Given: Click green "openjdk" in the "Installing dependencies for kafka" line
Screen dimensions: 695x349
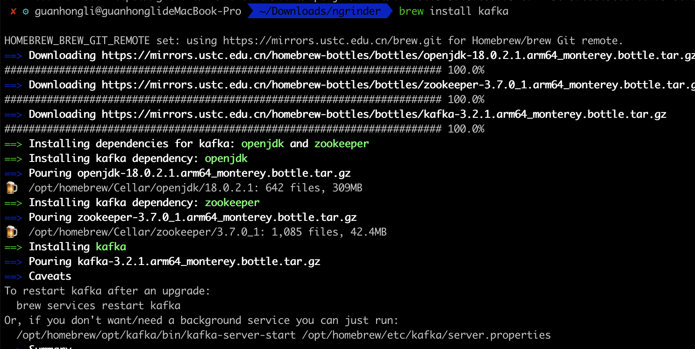Looking at the screenshot, I should click(x=262, y=144).
